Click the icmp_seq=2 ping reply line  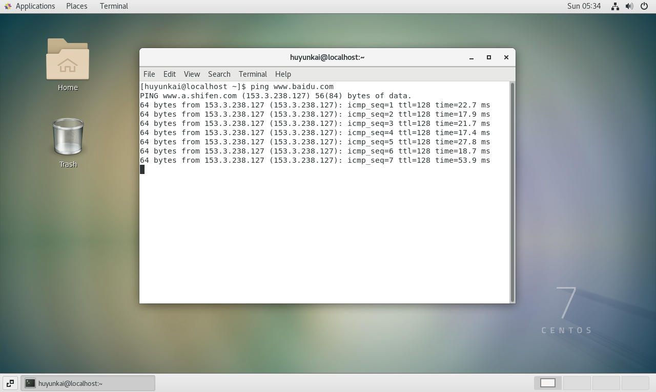pos(315,114)
